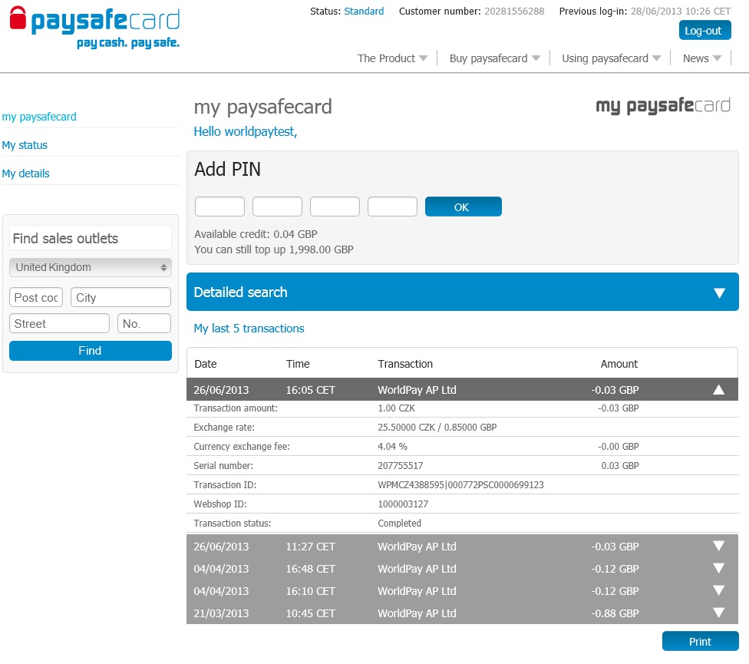The height and width of the screenshot is (664, 749).
Task: Expand the 21/03/2013 10:45 transaction
Action: click(x=718, y=613)
